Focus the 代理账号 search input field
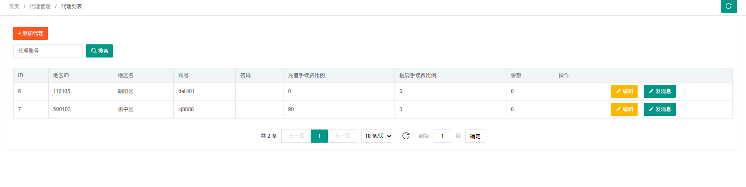Screen dimensions: 746x187 [x=48, y=51]
